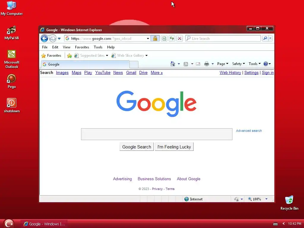Click the Home toolbar icon
This screenshot has width=304, height=228.
(172, 64)
